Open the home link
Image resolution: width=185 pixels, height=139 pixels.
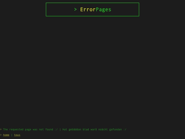pyautogui.click(x=6, y=135)
